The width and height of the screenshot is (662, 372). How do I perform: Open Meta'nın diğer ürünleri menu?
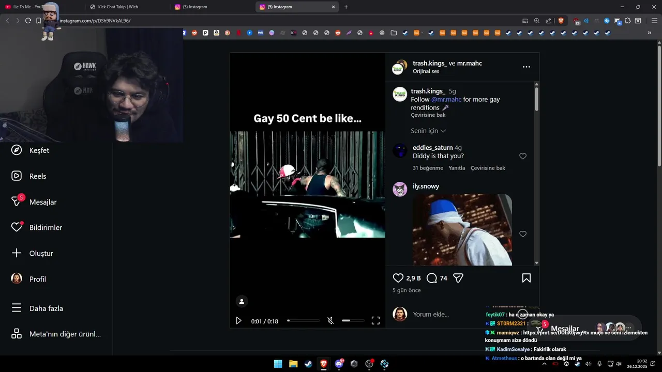[x=56, y=334]
